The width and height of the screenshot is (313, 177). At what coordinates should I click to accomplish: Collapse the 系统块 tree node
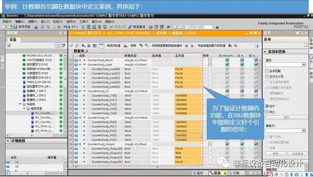tap(20, 104)
